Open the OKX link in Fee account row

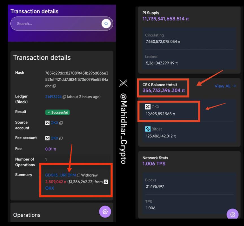(x=54, y=138)
